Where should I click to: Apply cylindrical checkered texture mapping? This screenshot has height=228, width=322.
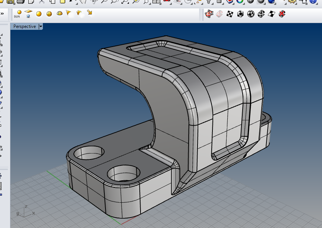(261, 14)
